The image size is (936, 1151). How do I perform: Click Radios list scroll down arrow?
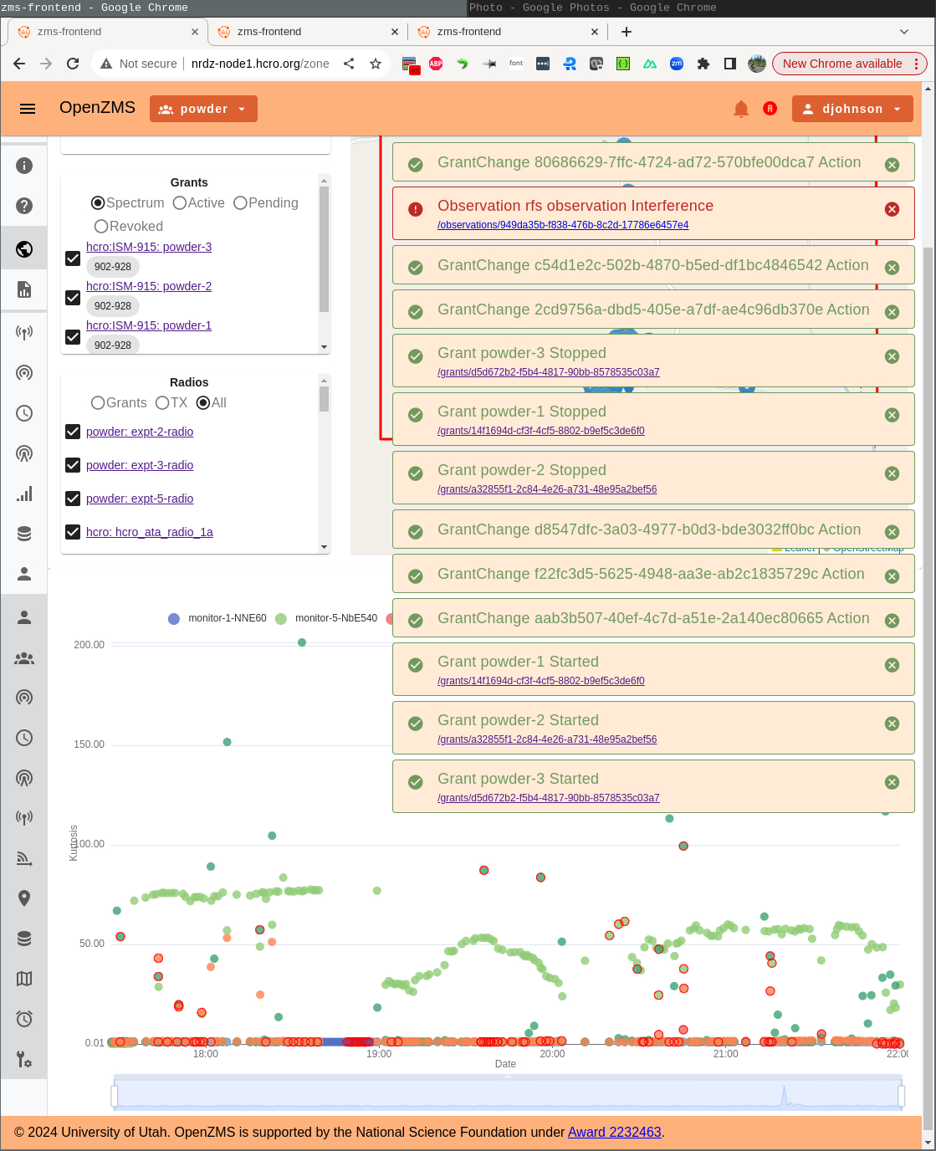tap(324, 547)
